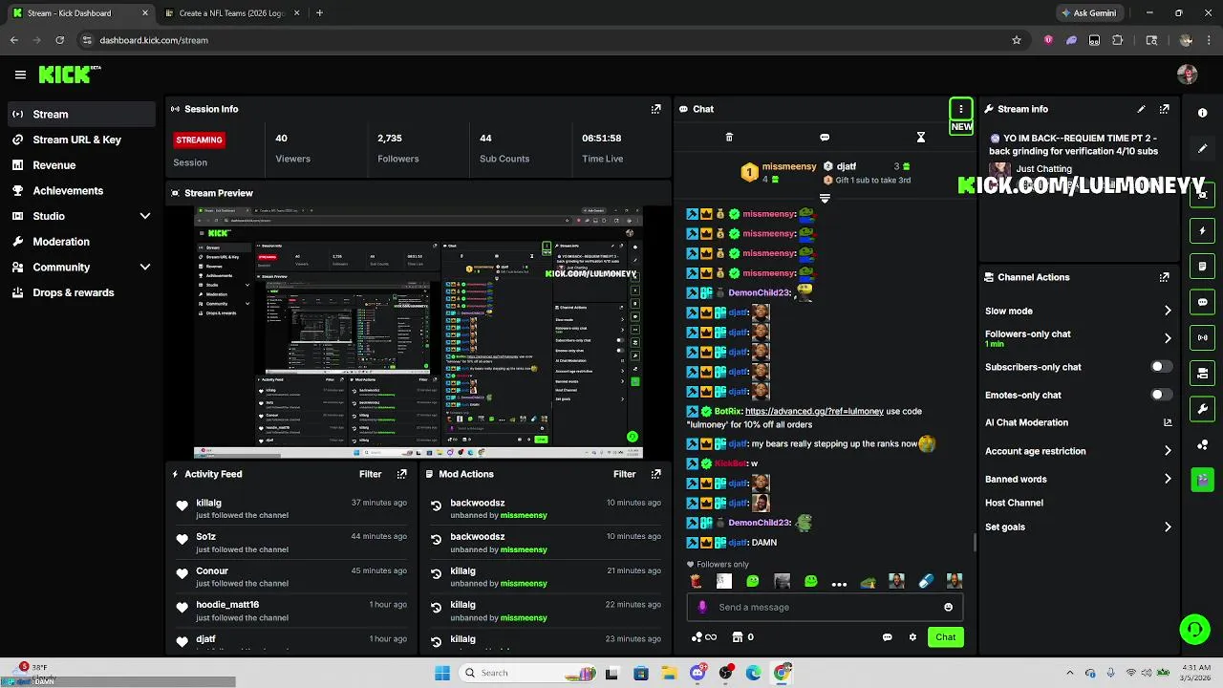Expand Banned words settings
This screenshot has height=688, width=1223.
pos(1168,479)
